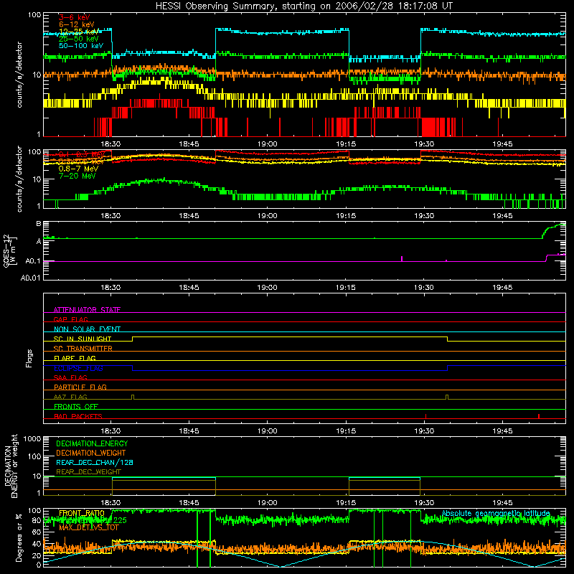Select the FRONTS_OFF flag label
Screen dimensions: 574x574
76,406
